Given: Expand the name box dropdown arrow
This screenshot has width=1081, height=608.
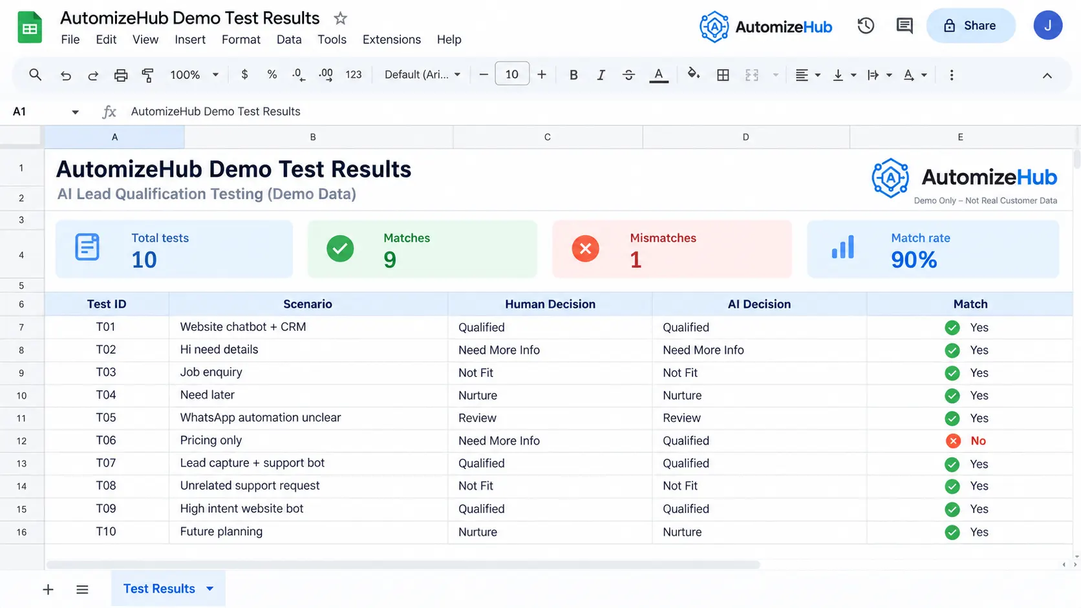Looking at the screenshot, I should click(75, 112).
